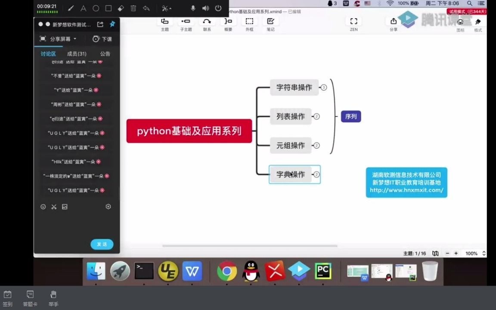The image size is (496, 310).
Task: Insert a new Topic in XMind
Action: [164, 24]
